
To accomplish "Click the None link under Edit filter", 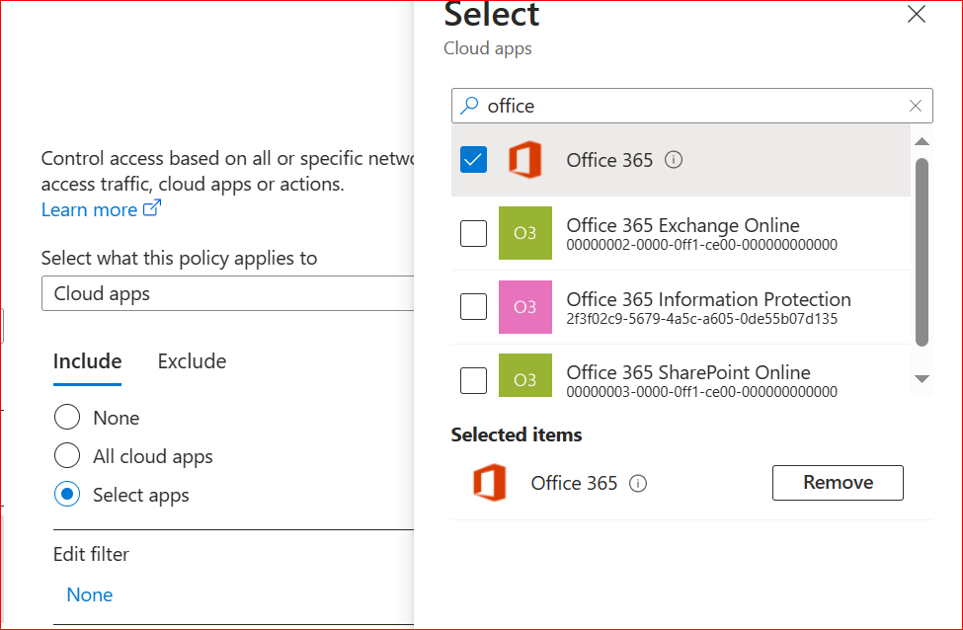I will pos(89,594).
